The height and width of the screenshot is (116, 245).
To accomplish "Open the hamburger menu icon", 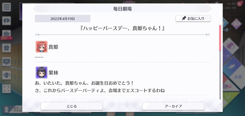I will click(7, 7).
